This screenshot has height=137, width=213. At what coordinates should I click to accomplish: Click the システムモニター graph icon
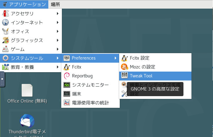pos(67,85)
